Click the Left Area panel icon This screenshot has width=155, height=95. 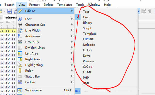click(20, 53)
